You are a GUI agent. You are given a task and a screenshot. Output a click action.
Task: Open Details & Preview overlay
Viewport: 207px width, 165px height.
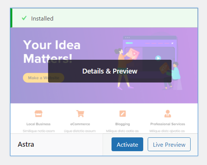(x=110, y=71)
